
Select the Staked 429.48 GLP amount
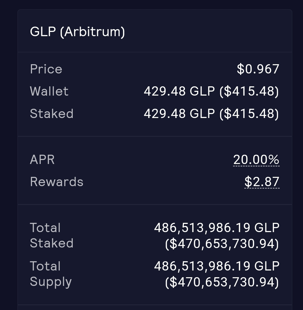click(179, 114)
